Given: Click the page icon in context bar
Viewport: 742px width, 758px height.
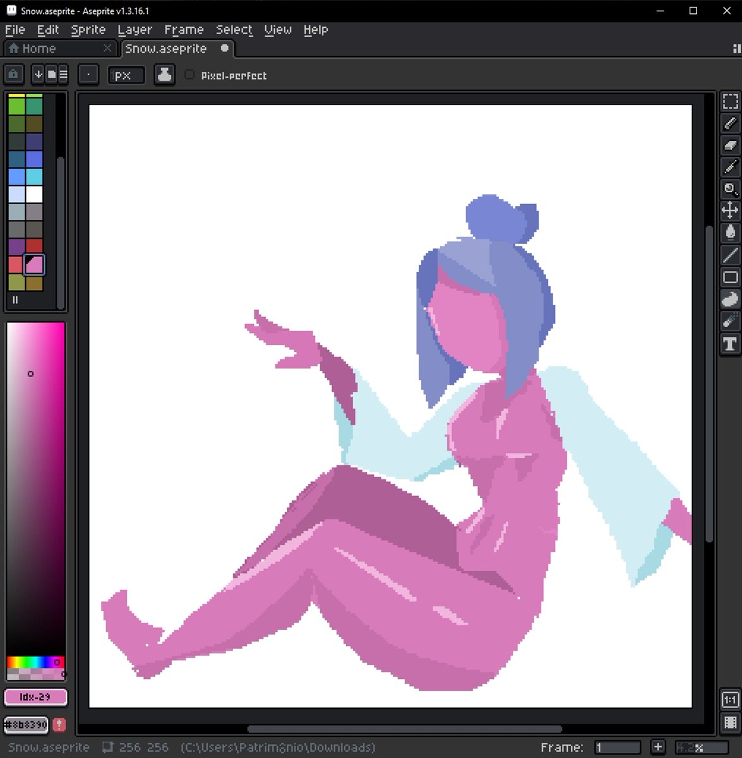Looking at the screenshot, I should click(51, 75).
